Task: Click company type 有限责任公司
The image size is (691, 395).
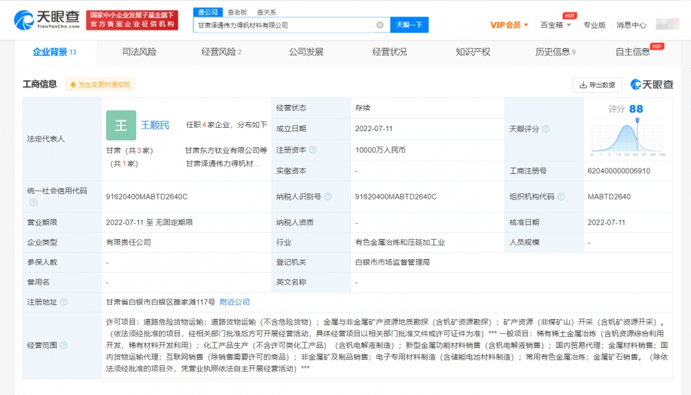Action: pos(129,242)
